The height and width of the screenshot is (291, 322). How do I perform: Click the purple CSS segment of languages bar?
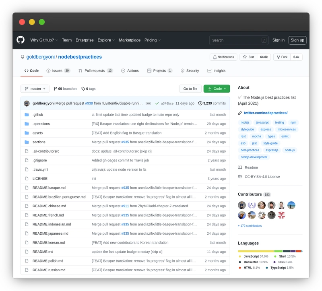tap(293, 251)
